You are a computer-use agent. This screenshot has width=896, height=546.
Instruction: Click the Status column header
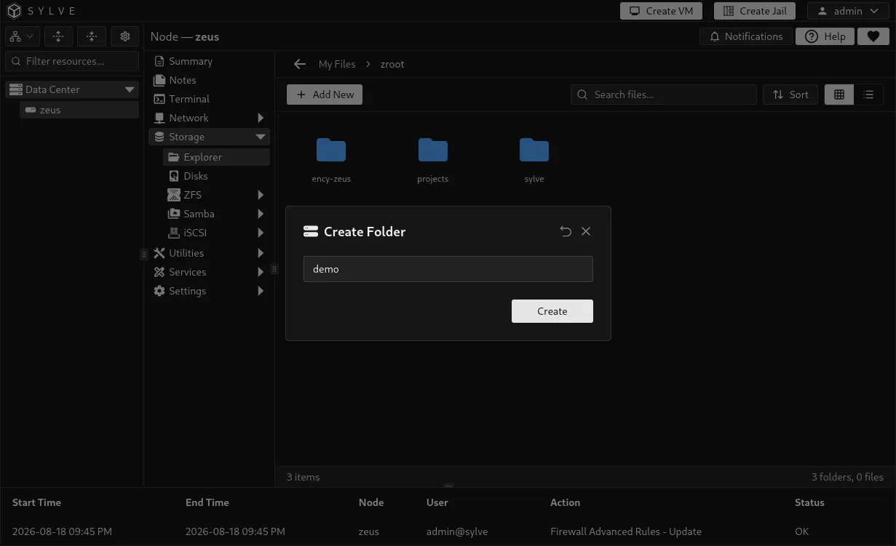coord(809,502)
